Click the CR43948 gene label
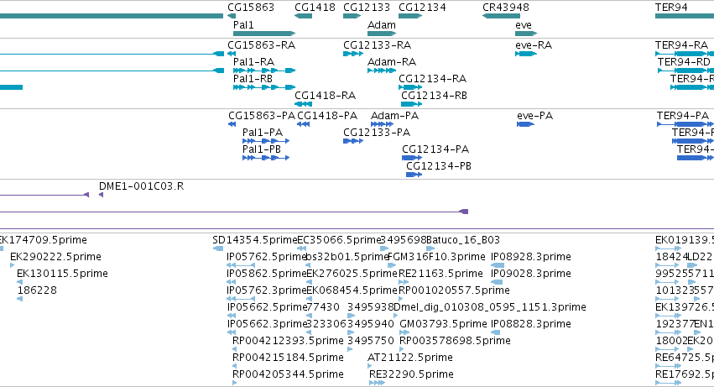The width and height of the screenshot is (714, 387). click(506, 8)
